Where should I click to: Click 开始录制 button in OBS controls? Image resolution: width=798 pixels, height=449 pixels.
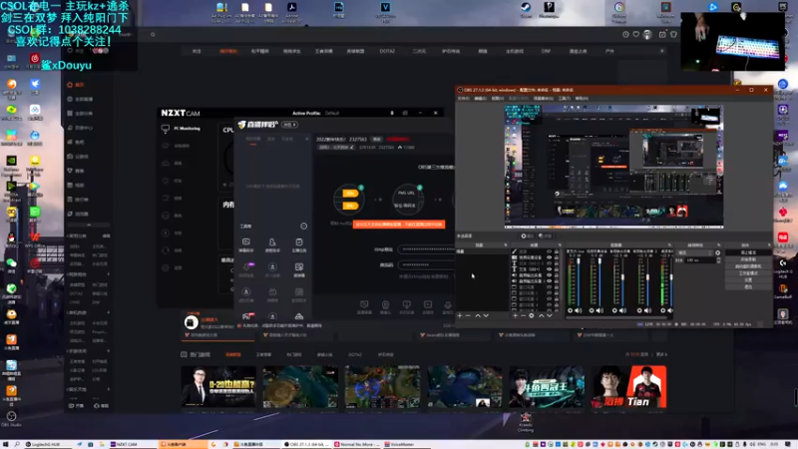tap(749, 259)
